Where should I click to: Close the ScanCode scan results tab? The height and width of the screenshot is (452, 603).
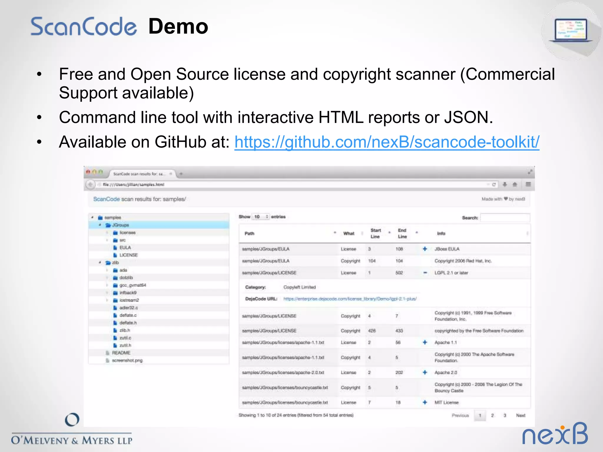170,174
